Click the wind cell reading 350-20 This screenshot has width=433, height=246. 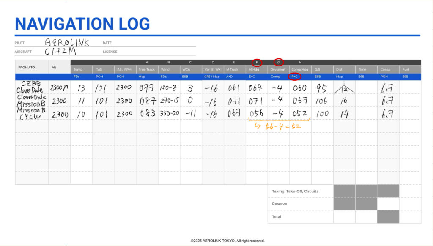pos(169,114)
